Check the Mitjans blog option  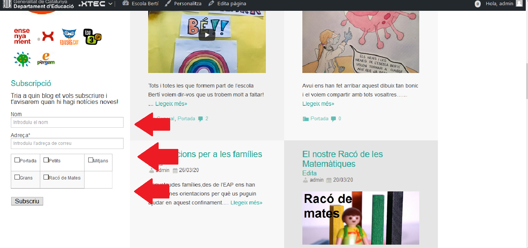tap(91, 160)
